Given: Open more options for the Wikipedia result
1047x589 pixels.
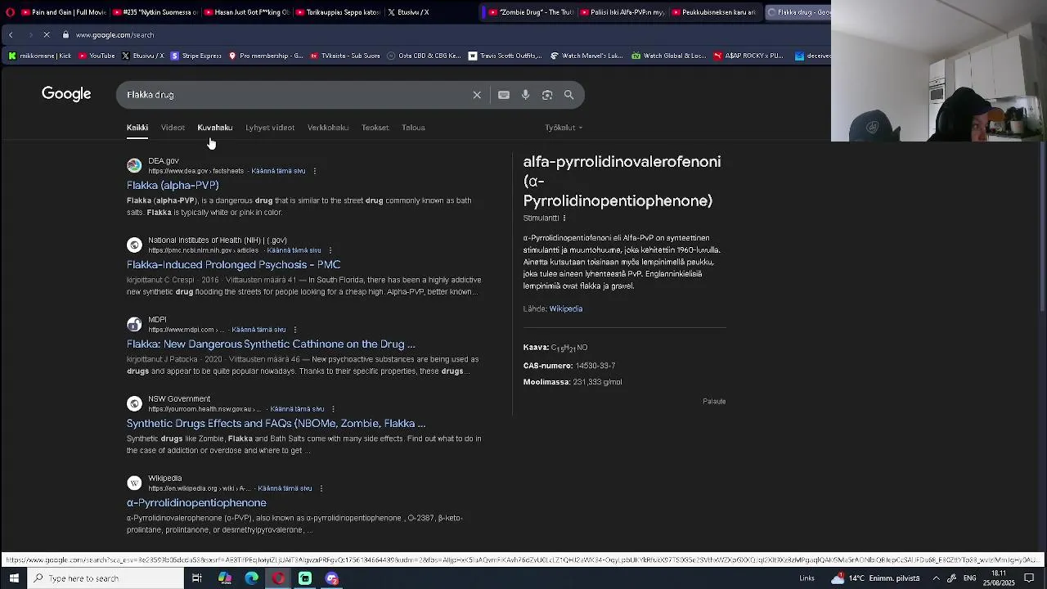Looking at the screenshot, I should tap(321, 488).
